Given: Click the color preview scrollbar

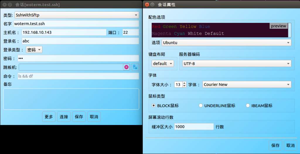Looking at the screenshot, I should (x=290, y=30).
